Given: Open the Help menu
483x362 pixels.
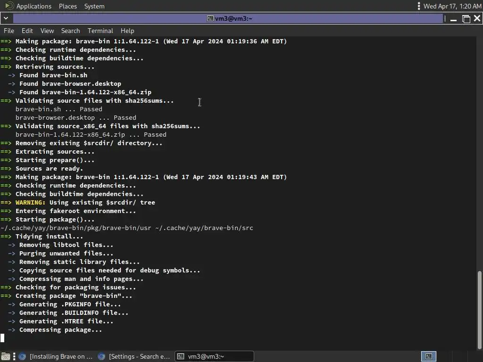Looking at the screenshot, I should (x=127, y=31).
